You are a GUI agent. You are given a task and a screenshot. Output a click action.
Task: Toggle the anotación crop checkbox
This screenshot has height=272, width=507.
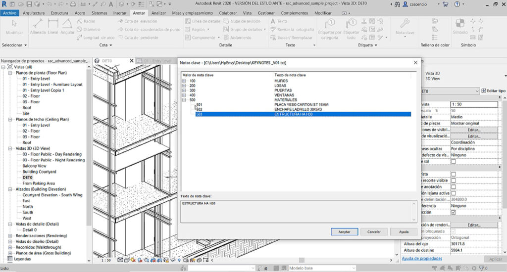pos(453,187)
